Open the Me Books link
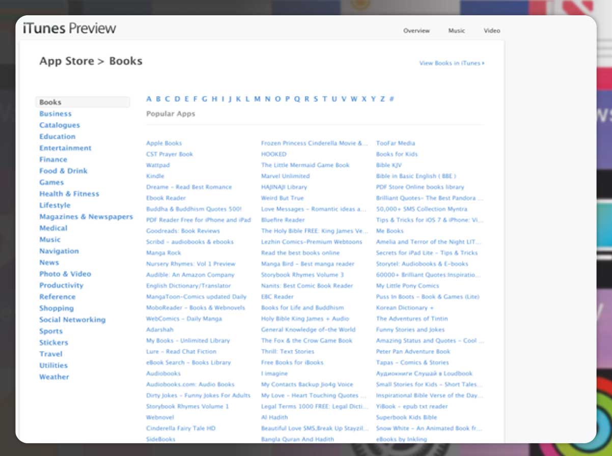This screenshot has height=456, width=612. pyautogui.click(x=390, y=231)
